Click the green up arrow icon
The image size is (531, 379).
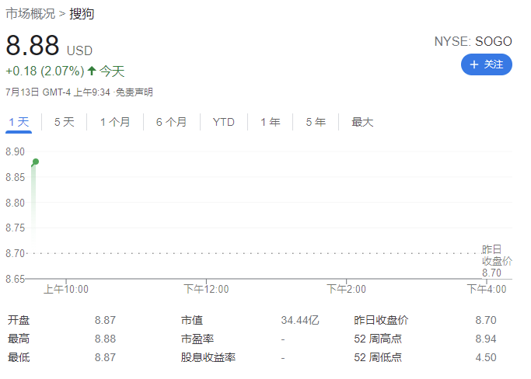tap(92, 71)
